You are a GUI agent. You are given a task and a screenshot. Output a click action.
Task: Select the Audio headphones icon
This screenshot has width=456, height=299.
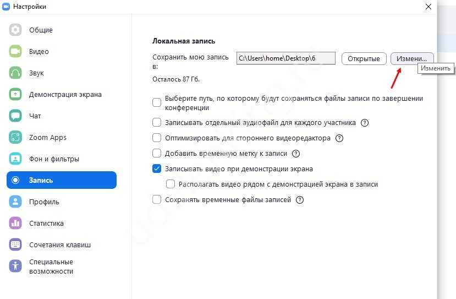15,73
